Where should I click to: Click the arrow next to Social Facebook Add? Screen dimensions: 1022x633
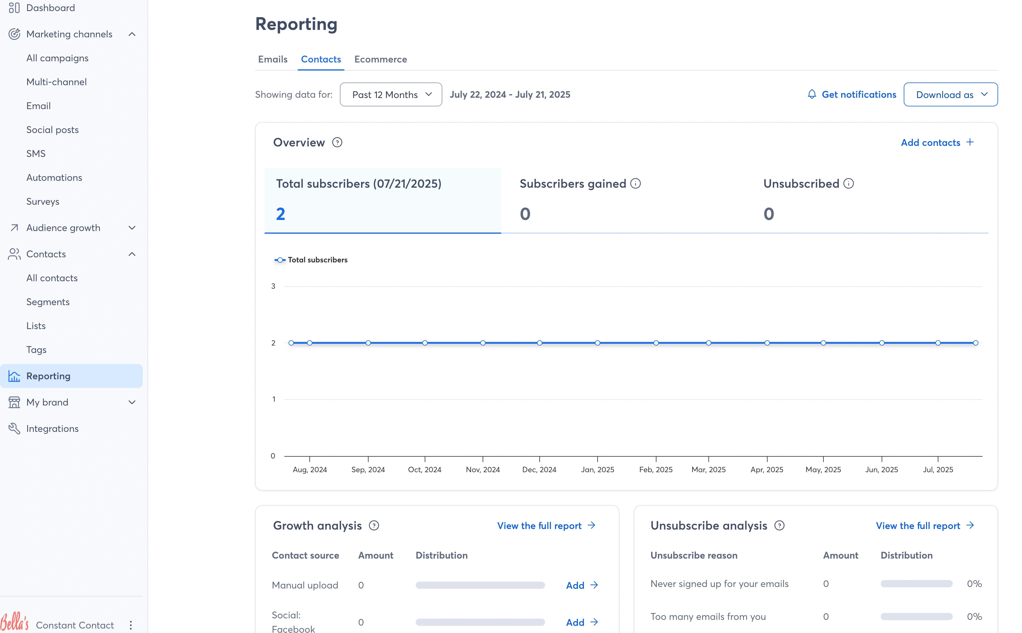594,622
